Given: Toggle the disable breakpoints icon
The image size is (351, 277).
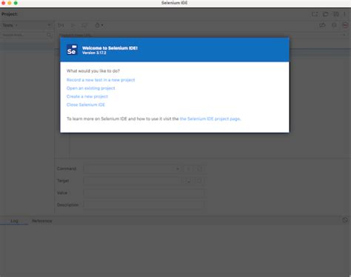Looking at the screenshot, I should [322, 25].
